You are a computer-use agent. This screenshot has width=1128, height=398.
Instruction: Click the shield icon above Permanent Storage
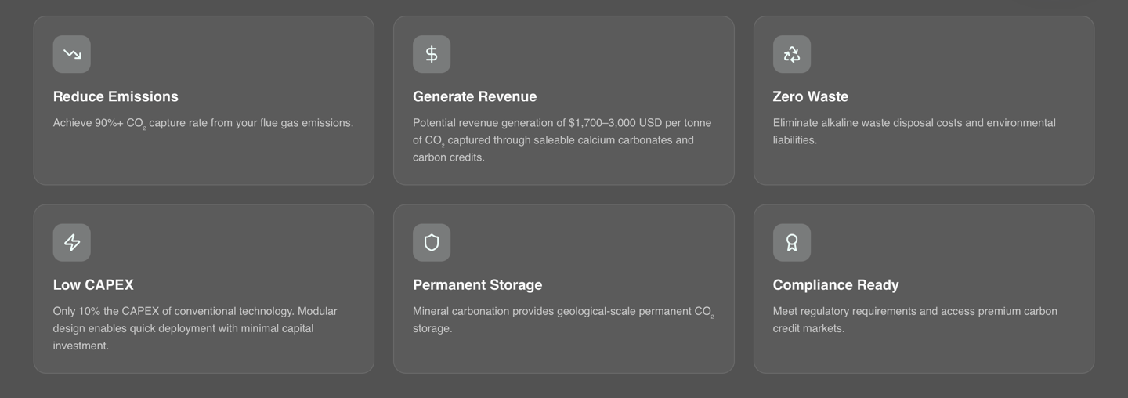[x=432, y=242]
